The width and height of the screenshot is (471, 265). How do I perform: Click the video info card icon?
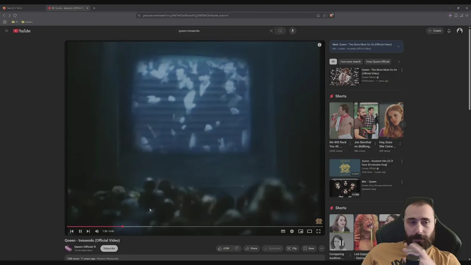pyautogui.click(x=319, y=45)
